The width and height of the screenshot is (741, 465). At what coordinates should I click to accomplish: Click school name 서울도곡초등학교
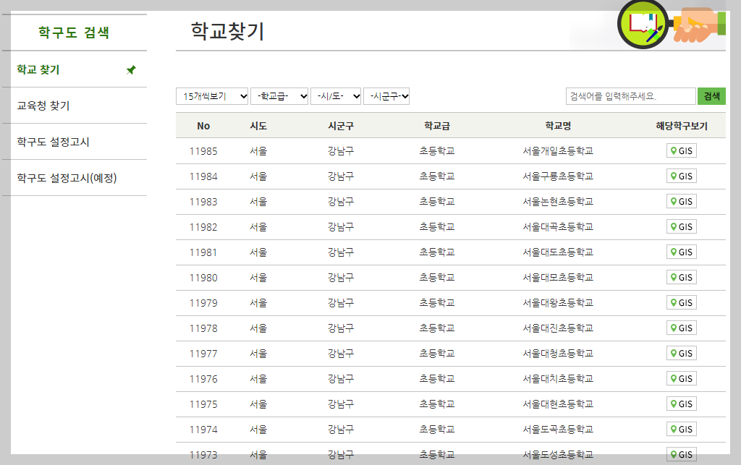558,430
